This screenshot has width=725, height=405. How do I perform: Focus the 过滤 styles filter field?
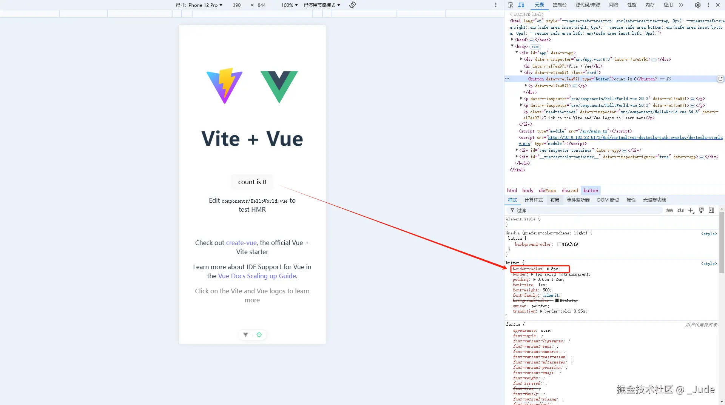click(585, 210)
